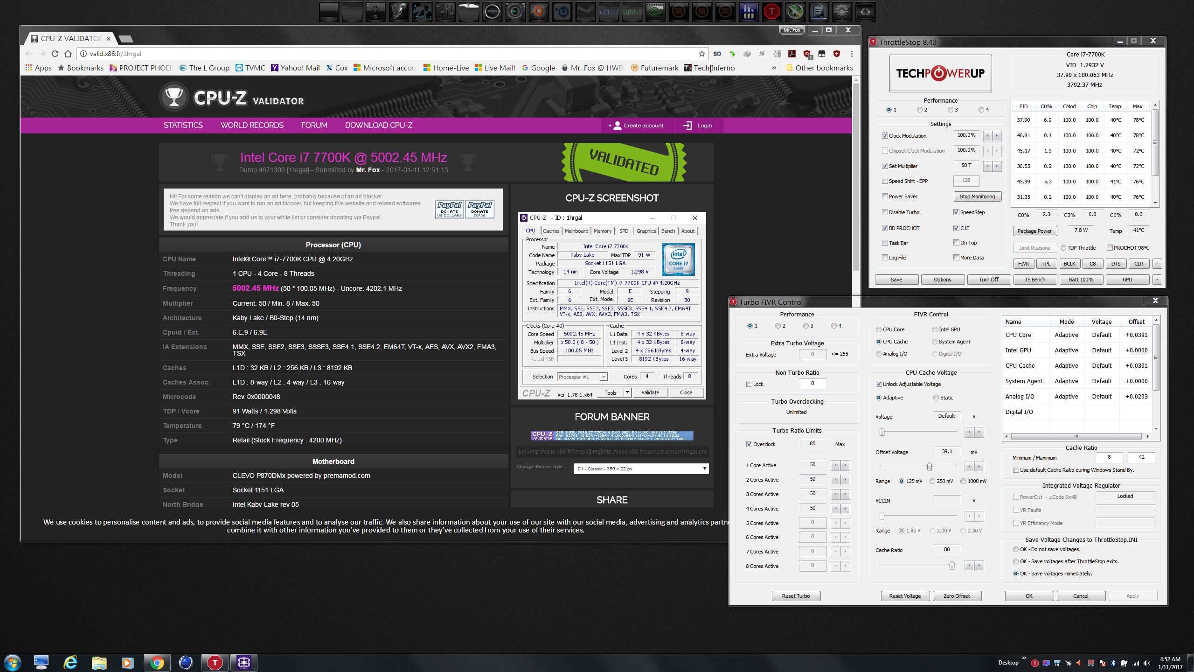The height and width of the screenshot is (672, 1194).
Task: Adjust the Cache Ratio slider handle
Action: click(x=951, y=565)
